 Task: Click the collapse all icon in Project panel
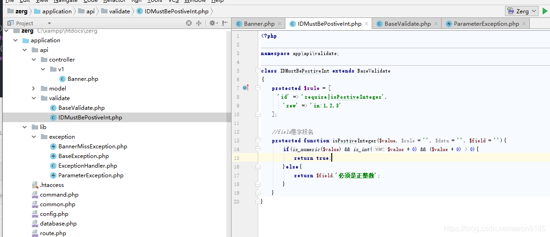click(198, 23)
